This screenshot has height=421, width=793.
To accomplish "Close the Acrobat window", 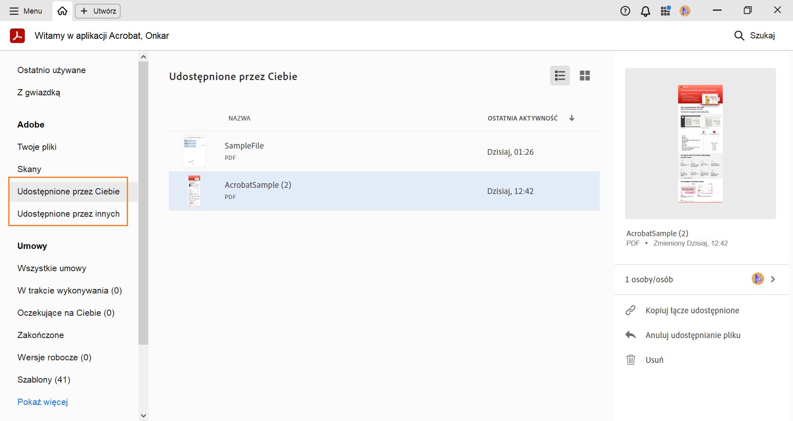I will [x=777, y=10].
